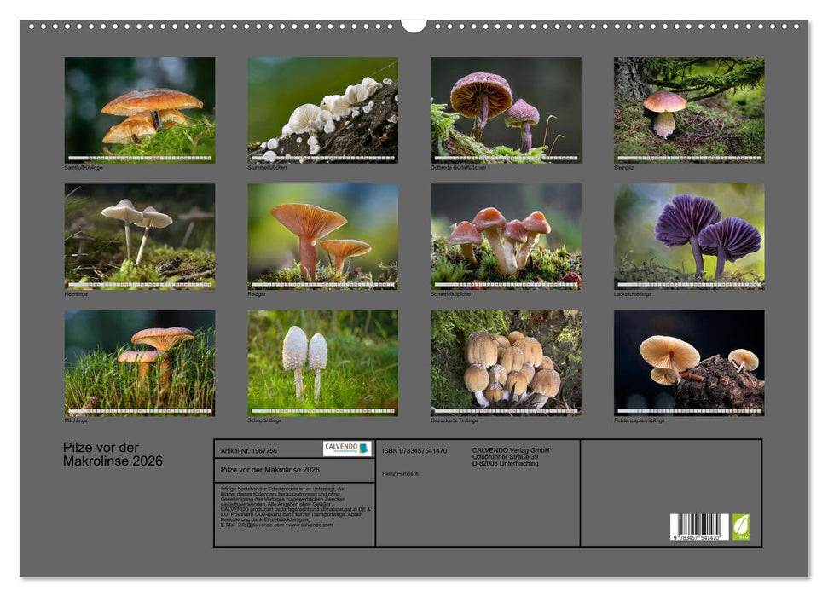This screenshot has height=597, width=828.
Task: Click the ISBN 9783457541470 text
Action: coord(414,450)
